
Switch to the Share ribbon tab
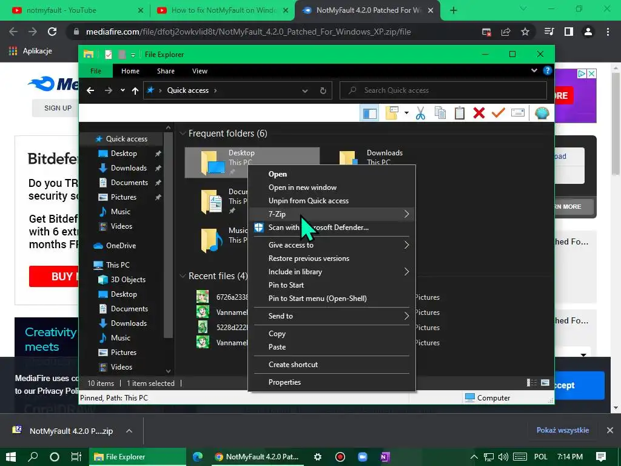[x=166, y=71]
